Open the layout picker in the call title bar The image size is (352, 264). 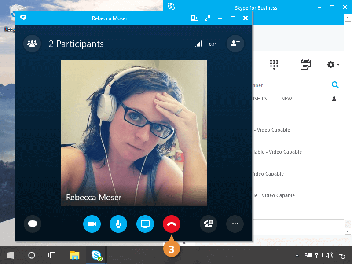tap(194, 18)
